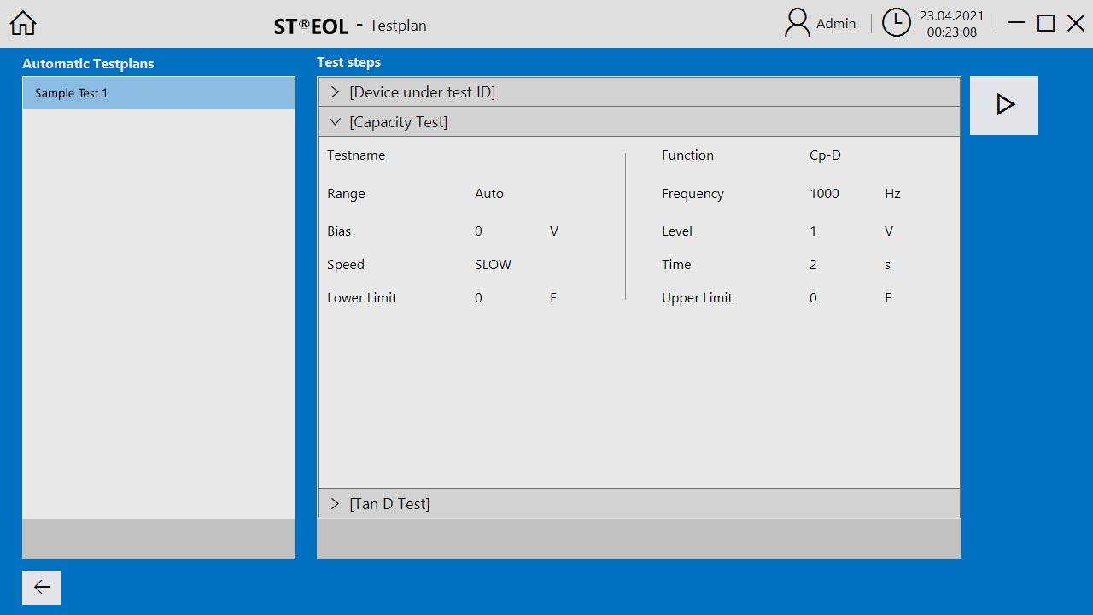Click the Home icon
The width and height of the screenshot is (1093, 615).
tap(23, 23)
